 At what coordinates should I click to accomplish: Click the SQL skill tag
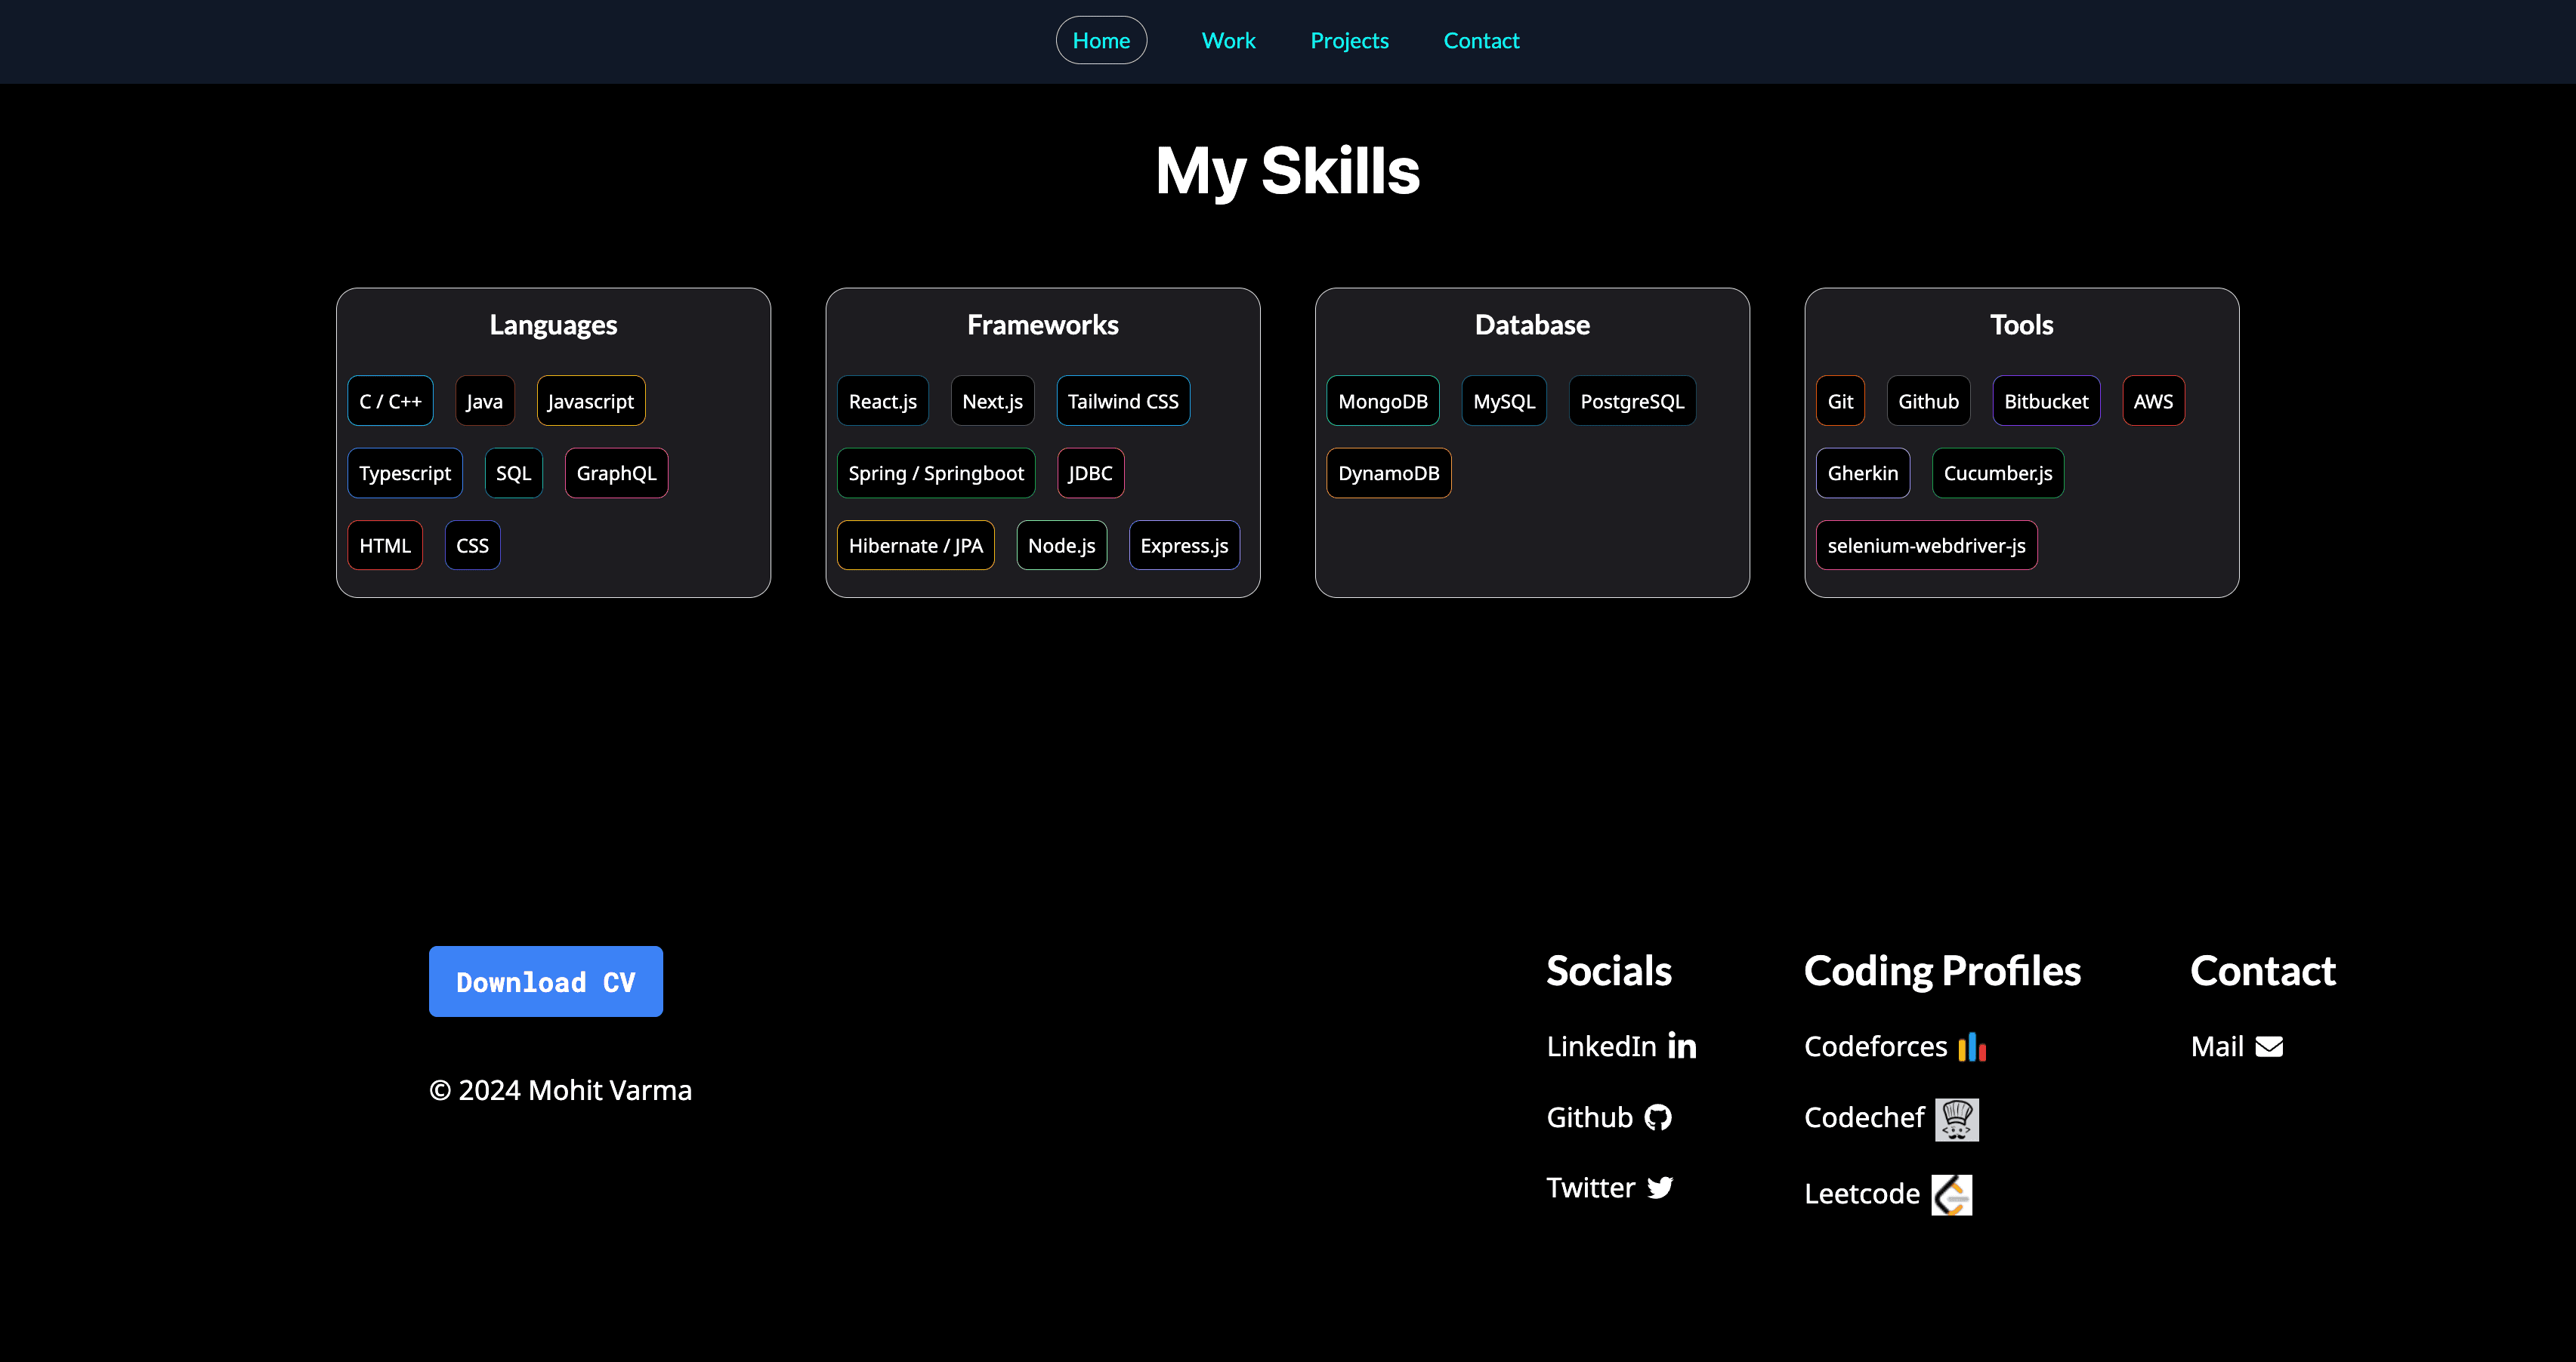point(514,473)
